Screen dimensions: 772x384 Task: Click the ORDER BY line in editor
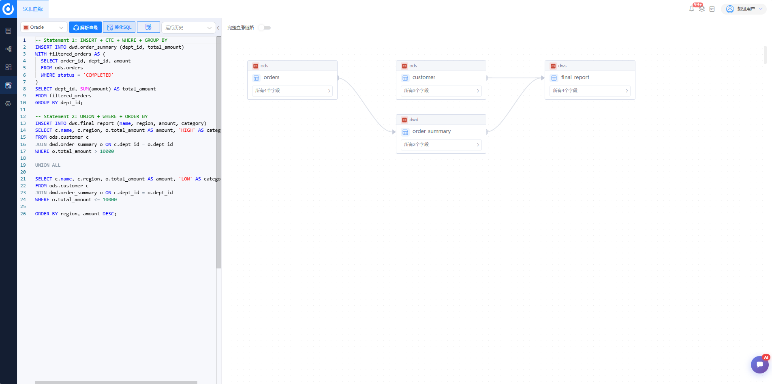point(76,214)
